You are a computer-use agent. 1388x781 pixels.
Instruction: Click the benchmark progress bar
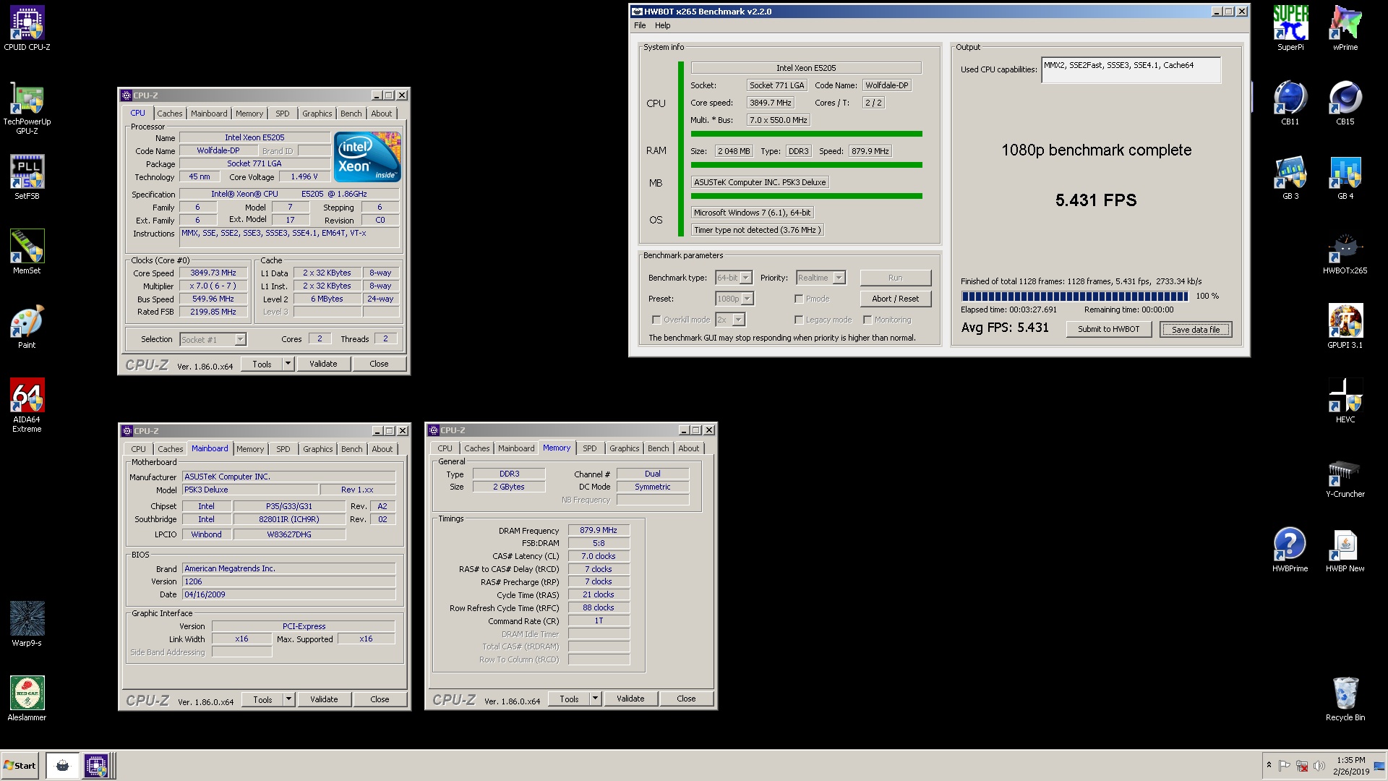click(1074, 296)
